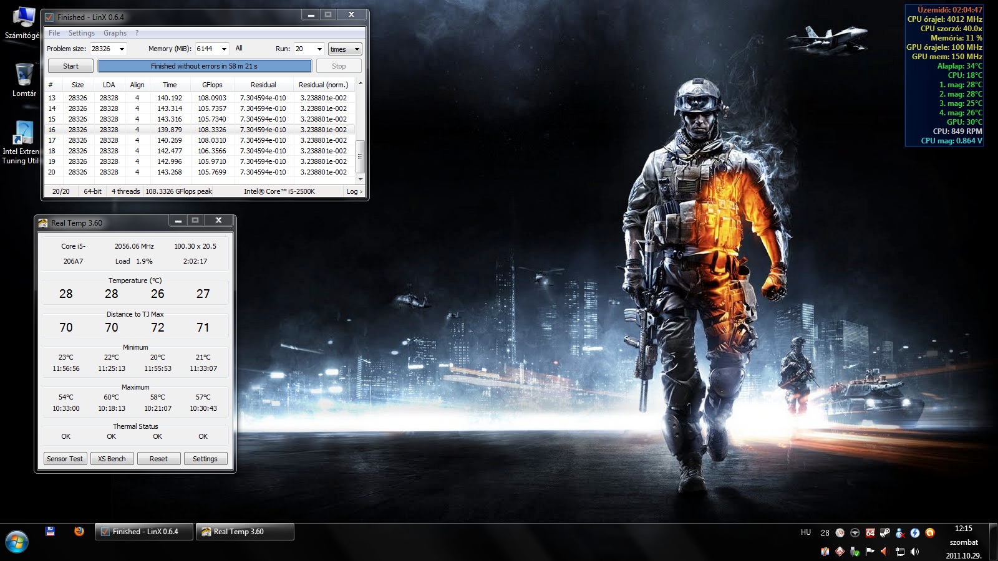Screen dimensions: 998x561
Task: Click the Start button in LinX
Action: coord(70,66)
